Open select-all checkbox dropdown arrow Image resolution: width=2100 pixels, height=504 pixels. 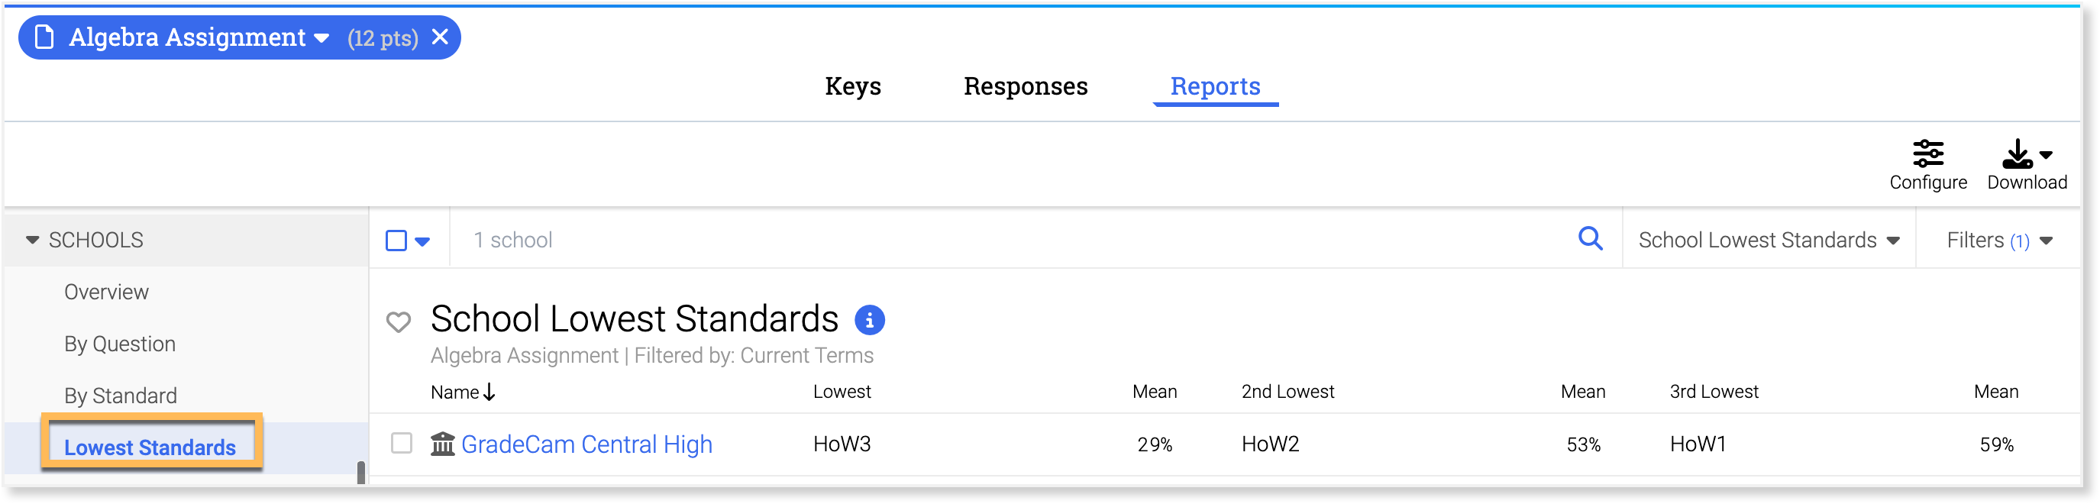tap(422, 241)
